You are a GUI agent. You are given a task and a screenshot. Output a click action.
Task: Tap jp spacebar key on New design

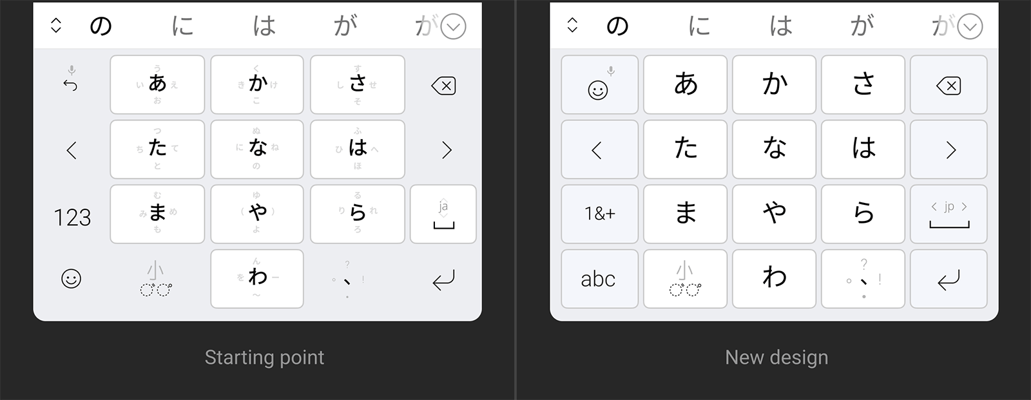(949, 214)
